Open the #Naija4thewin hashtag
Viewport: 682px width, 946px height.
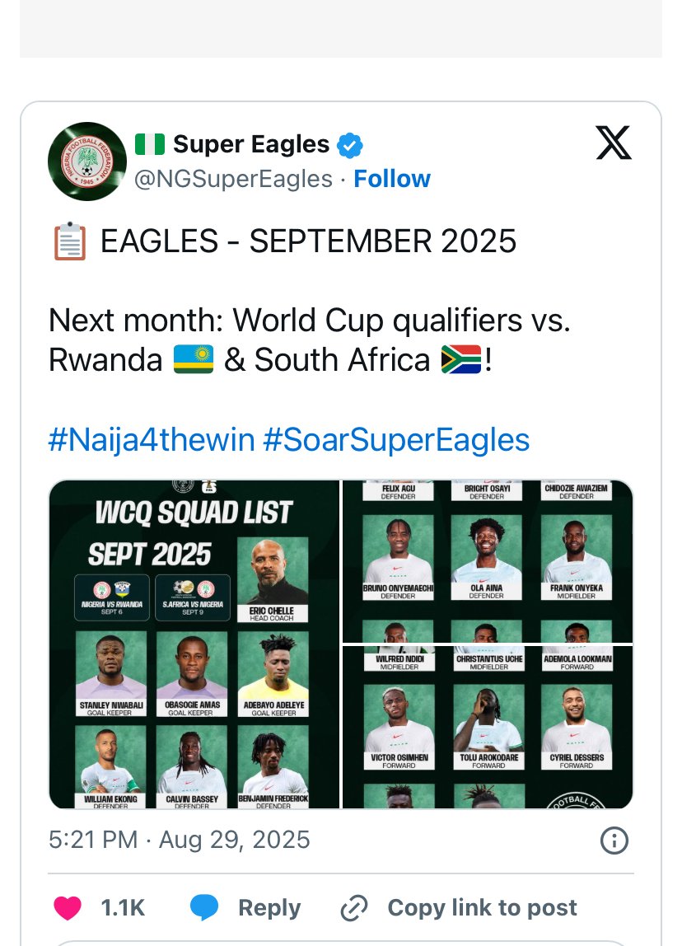pos(152,440)
